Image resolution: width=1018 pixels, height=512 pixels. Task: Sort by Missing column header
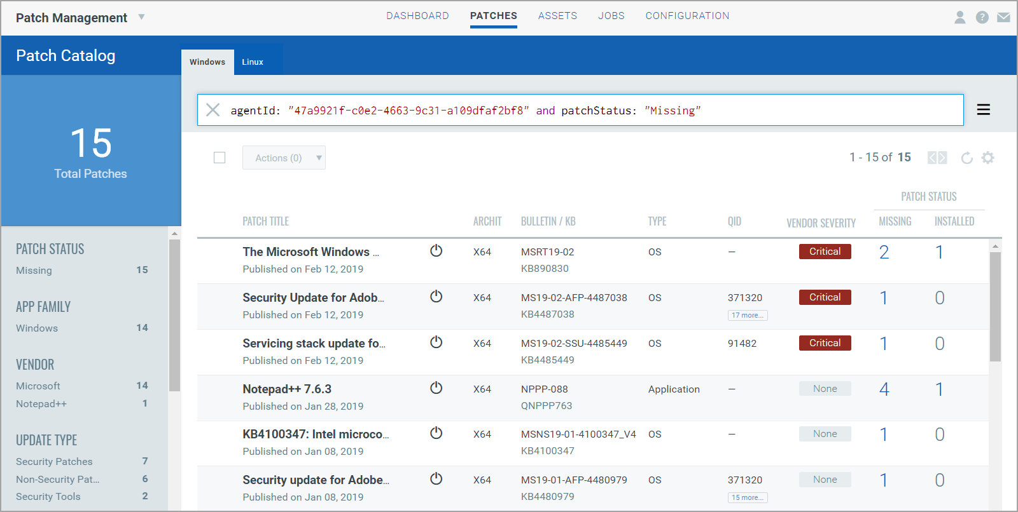(895, 221)
